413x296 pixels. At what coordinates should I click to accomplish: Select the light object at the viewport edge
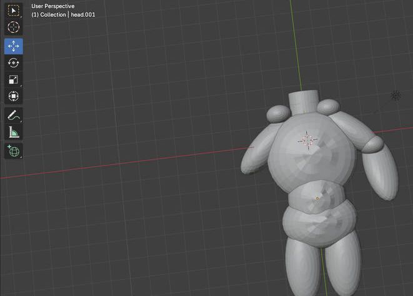(396, 96)
